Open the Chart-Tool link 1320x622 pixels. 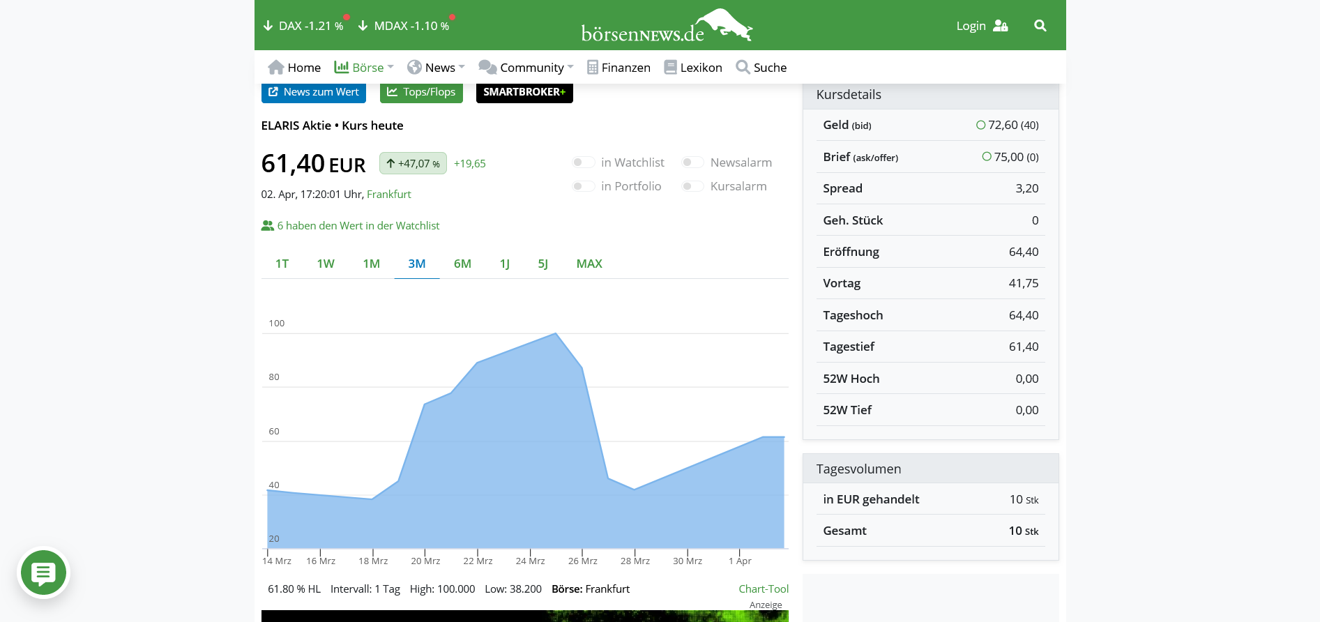coord(763,589)
